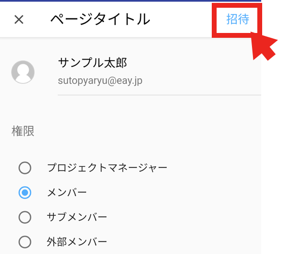
Task: Click the red arrow pointer annotation
Action: click(x=264, y=46)
